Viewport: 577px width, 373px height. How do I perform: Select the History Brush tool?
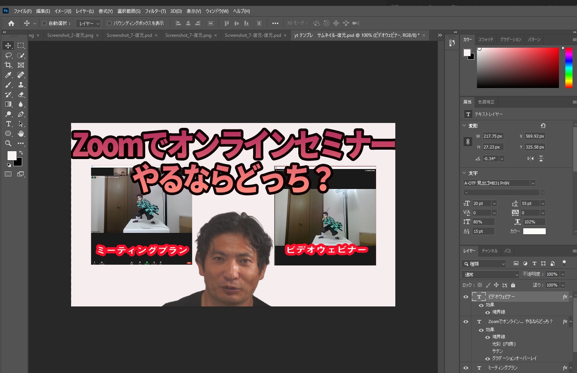[8, 94]
